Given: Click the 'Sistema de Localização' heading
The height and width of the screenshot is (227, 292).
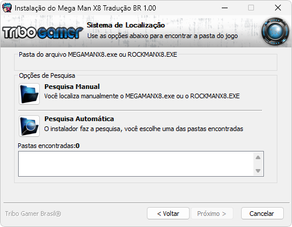Looking at the screenshot, I should click(x=126, y=25).
